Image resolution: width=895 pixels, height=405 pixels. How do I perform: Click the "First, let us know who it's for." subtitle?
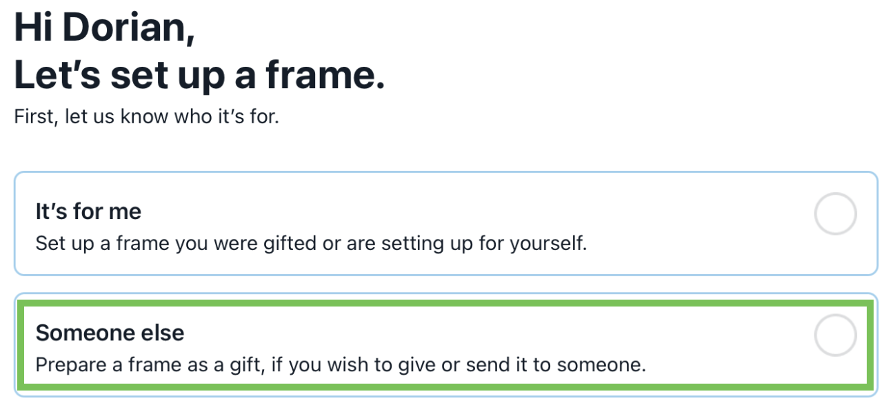tap(146, 117)
